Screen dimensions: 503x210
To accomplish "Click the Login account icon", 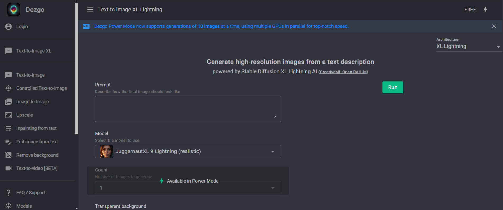I will click(8, 26).
